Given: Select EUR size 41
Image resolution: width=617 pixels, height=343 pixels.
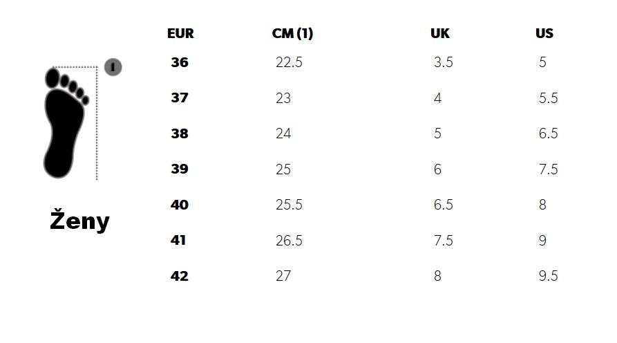Looking at the screenshot, I should pyautogui.click(x=180, y=241).
